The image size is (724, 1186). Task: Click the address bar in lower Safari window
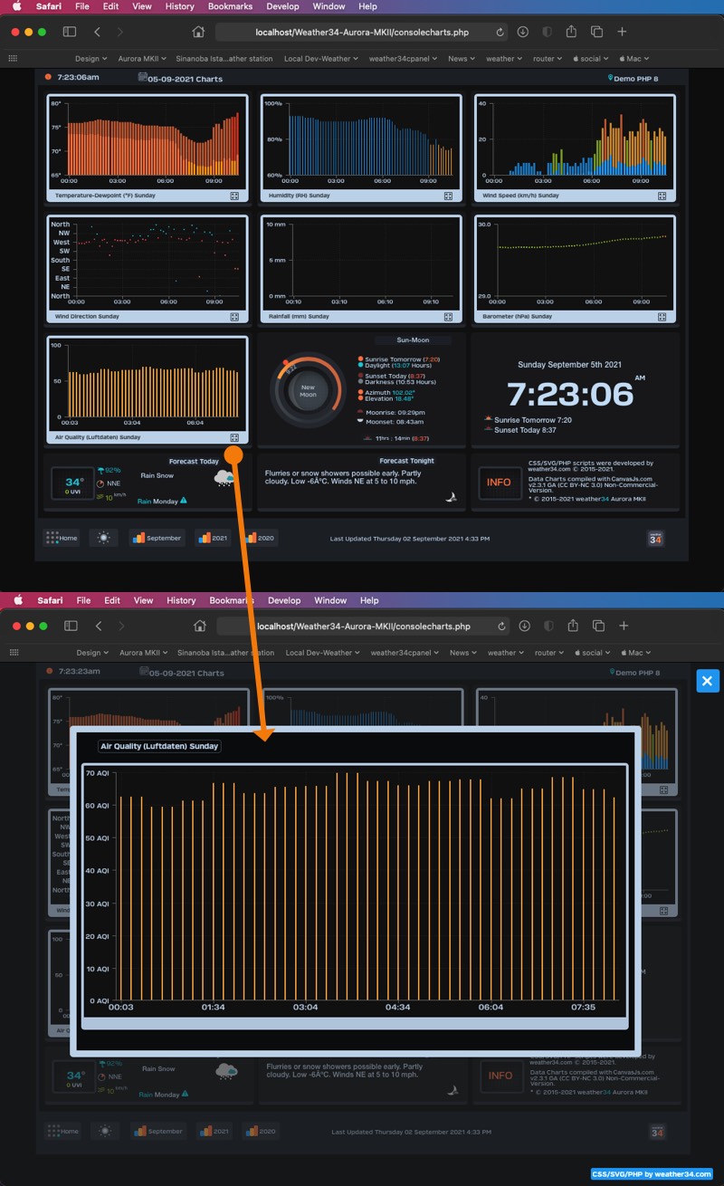tap(364, 626)
